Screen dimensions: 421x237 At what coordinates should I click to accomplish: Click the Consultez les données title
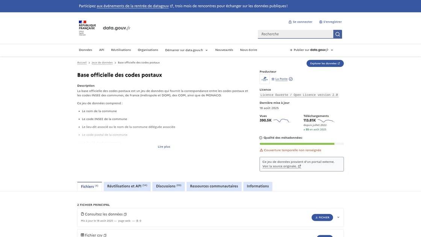coord(104,214)
